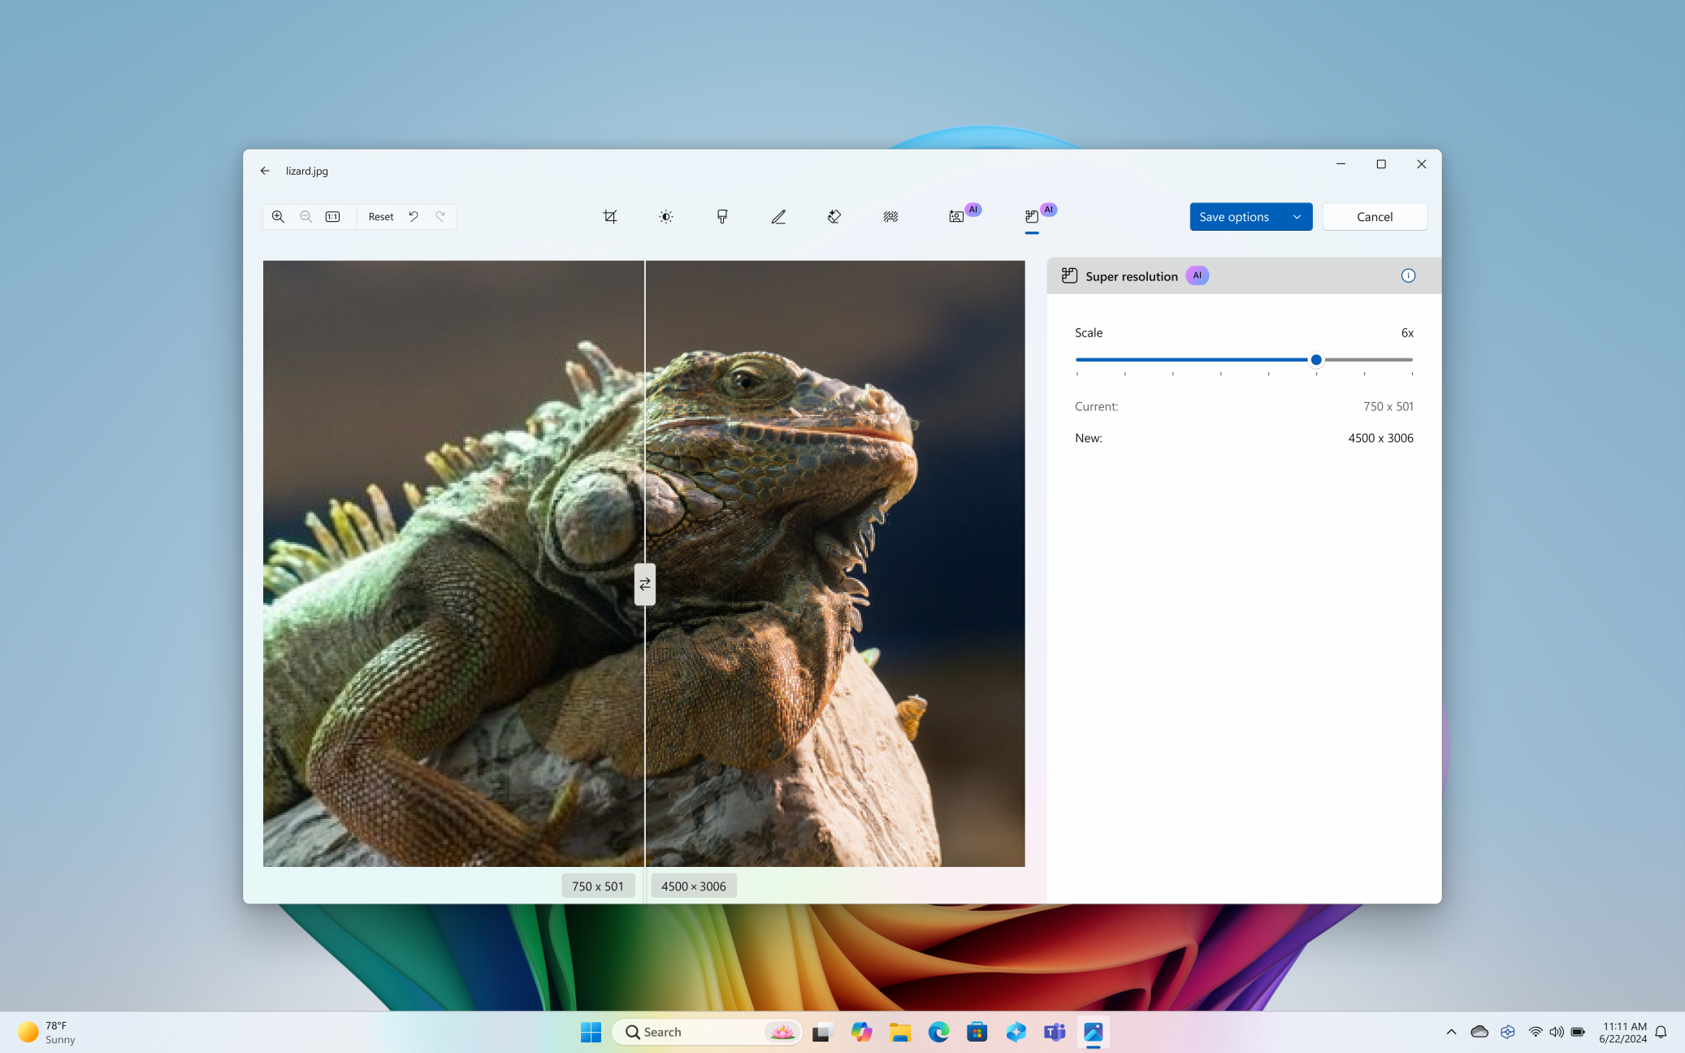Image resolution: width=1685 pixels, height=1053 pixels.
Task: Click the Cancel button
Action: 1375,216
